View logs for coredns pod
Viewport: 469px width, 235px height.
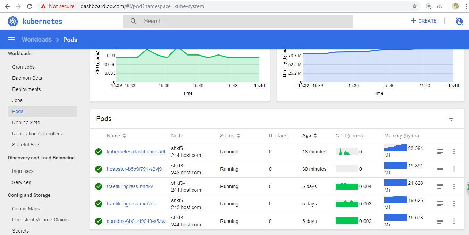(x=440, y=221)
